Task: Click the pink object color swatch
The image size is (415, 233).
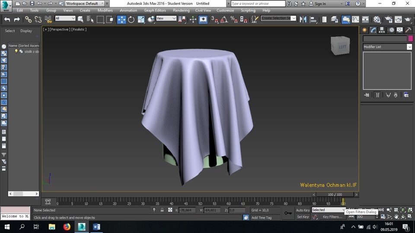Action: coord(410,38)
